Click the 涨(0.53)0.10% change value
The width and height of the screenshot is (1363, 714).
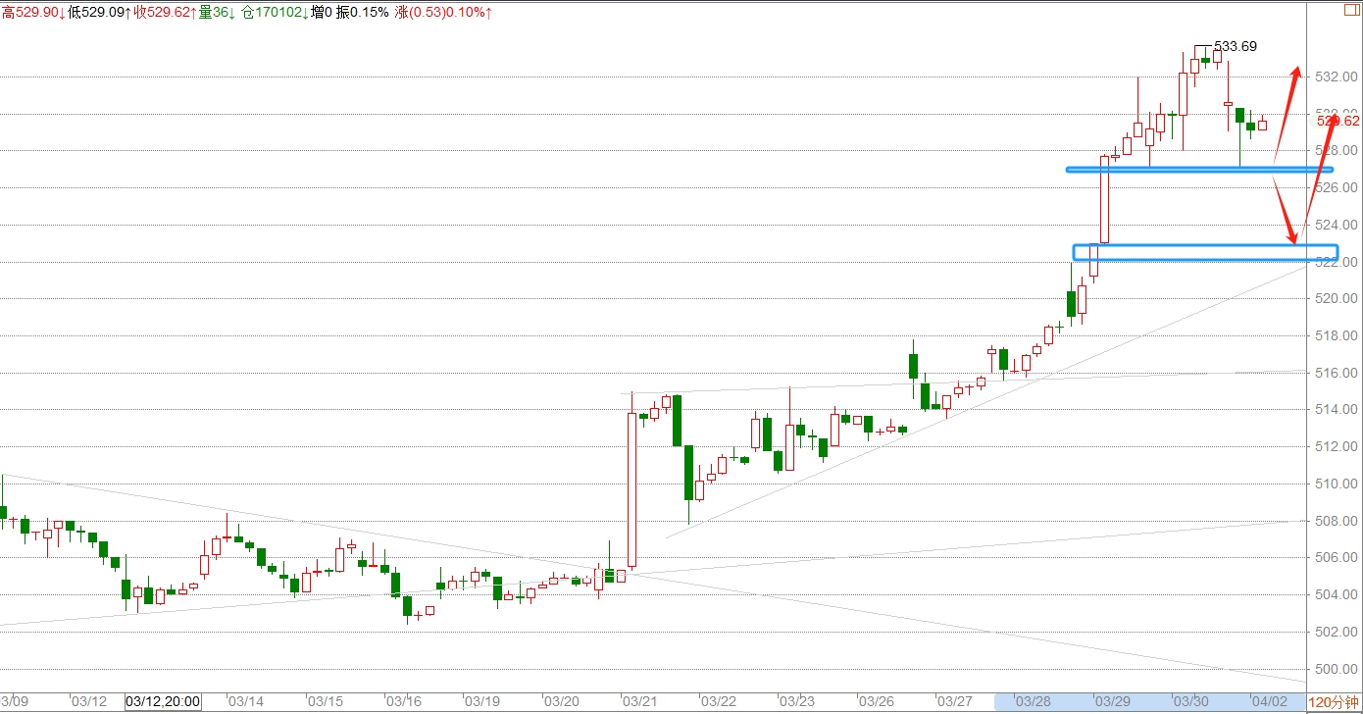click(443, 12)
